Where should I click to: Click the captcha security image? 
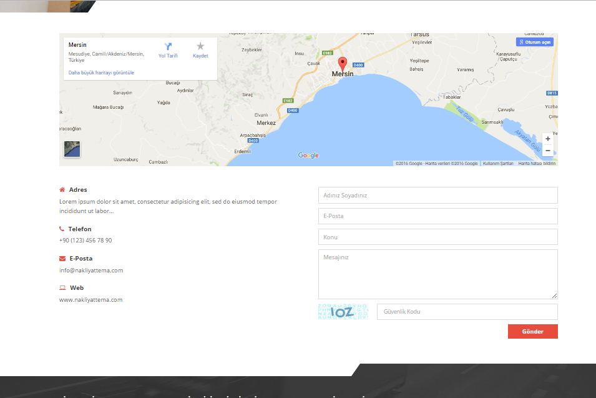click(x=343, y=312)
